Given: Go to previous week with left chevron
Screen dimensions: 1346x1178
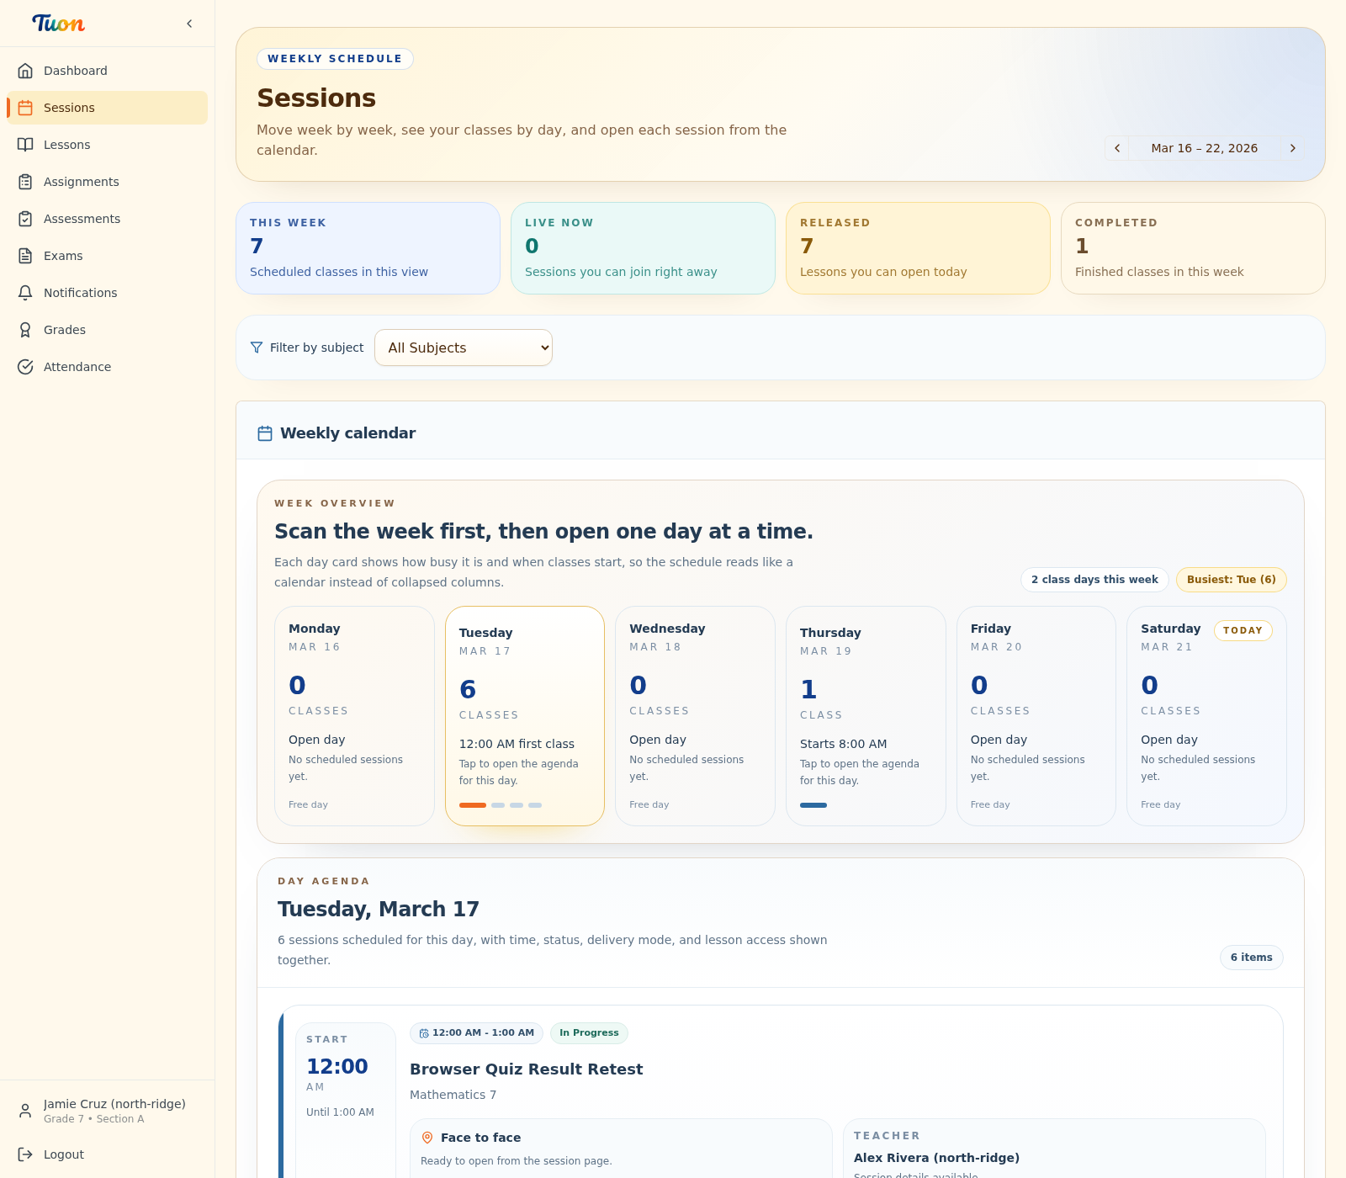Looking at the screenshot, I should click(1116, 148).
